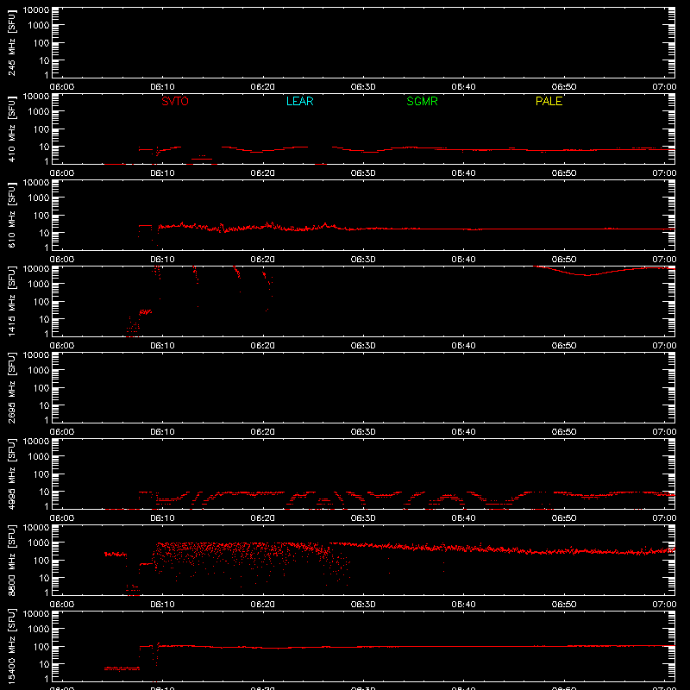Image resolution: width=690 pixels, height=690 pixels.
Task: Click the 10 tick on the 1415 MHz axis
Action: (x=44, y=319)
